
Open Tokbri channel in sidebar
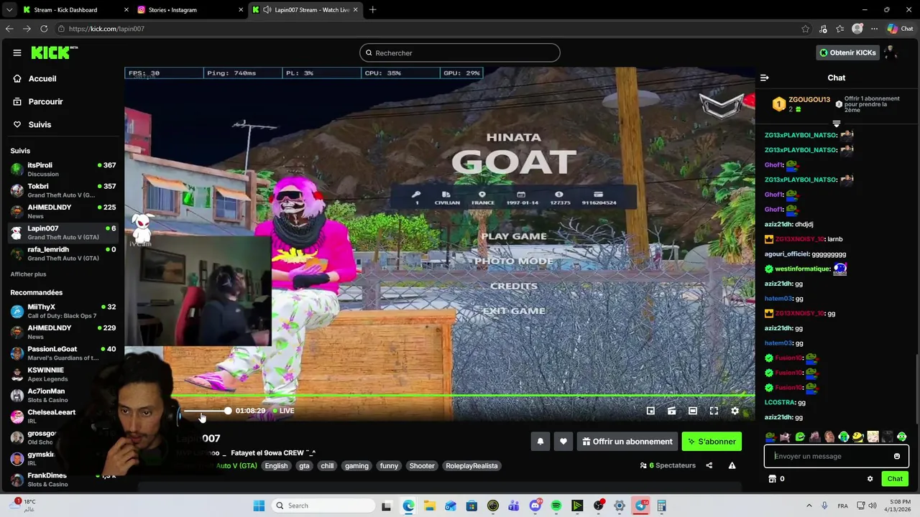pos(63,190)
